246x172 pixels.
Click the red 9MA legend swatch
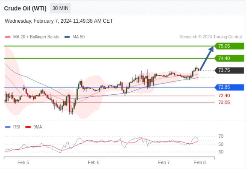click(28, 127)
